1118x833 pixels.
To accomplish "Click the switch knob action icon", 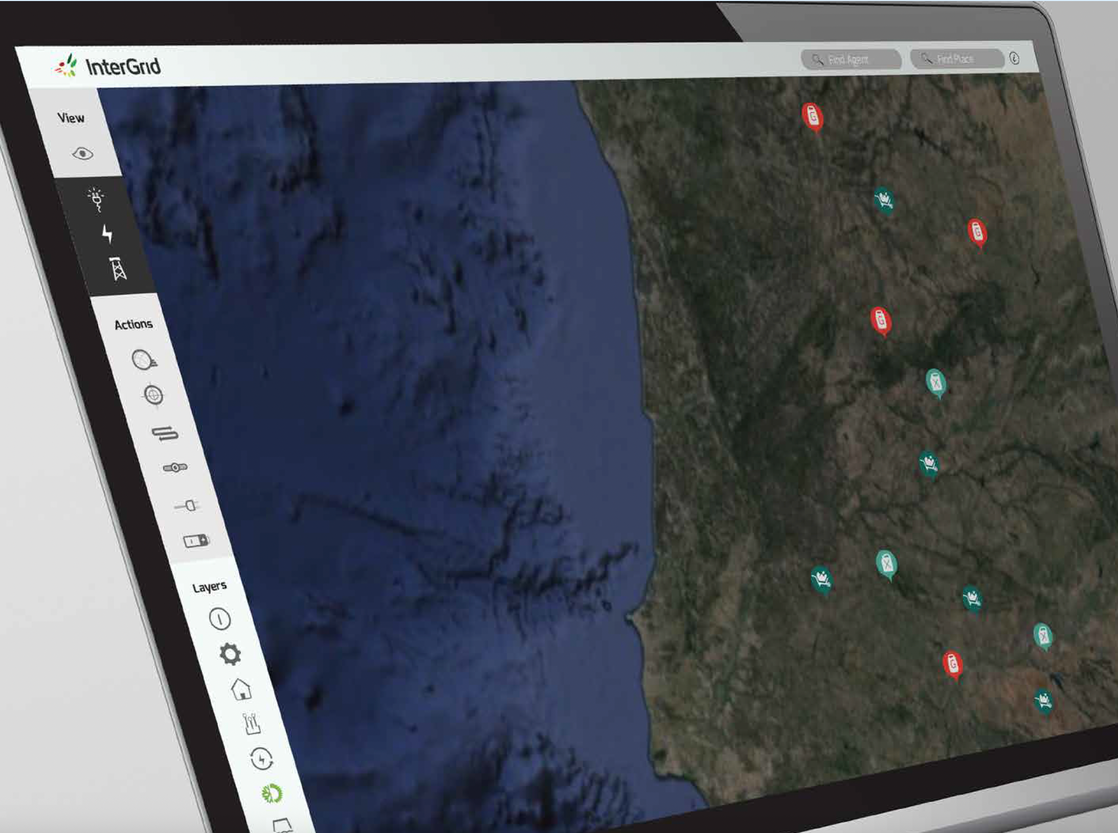I will point(175,467).
